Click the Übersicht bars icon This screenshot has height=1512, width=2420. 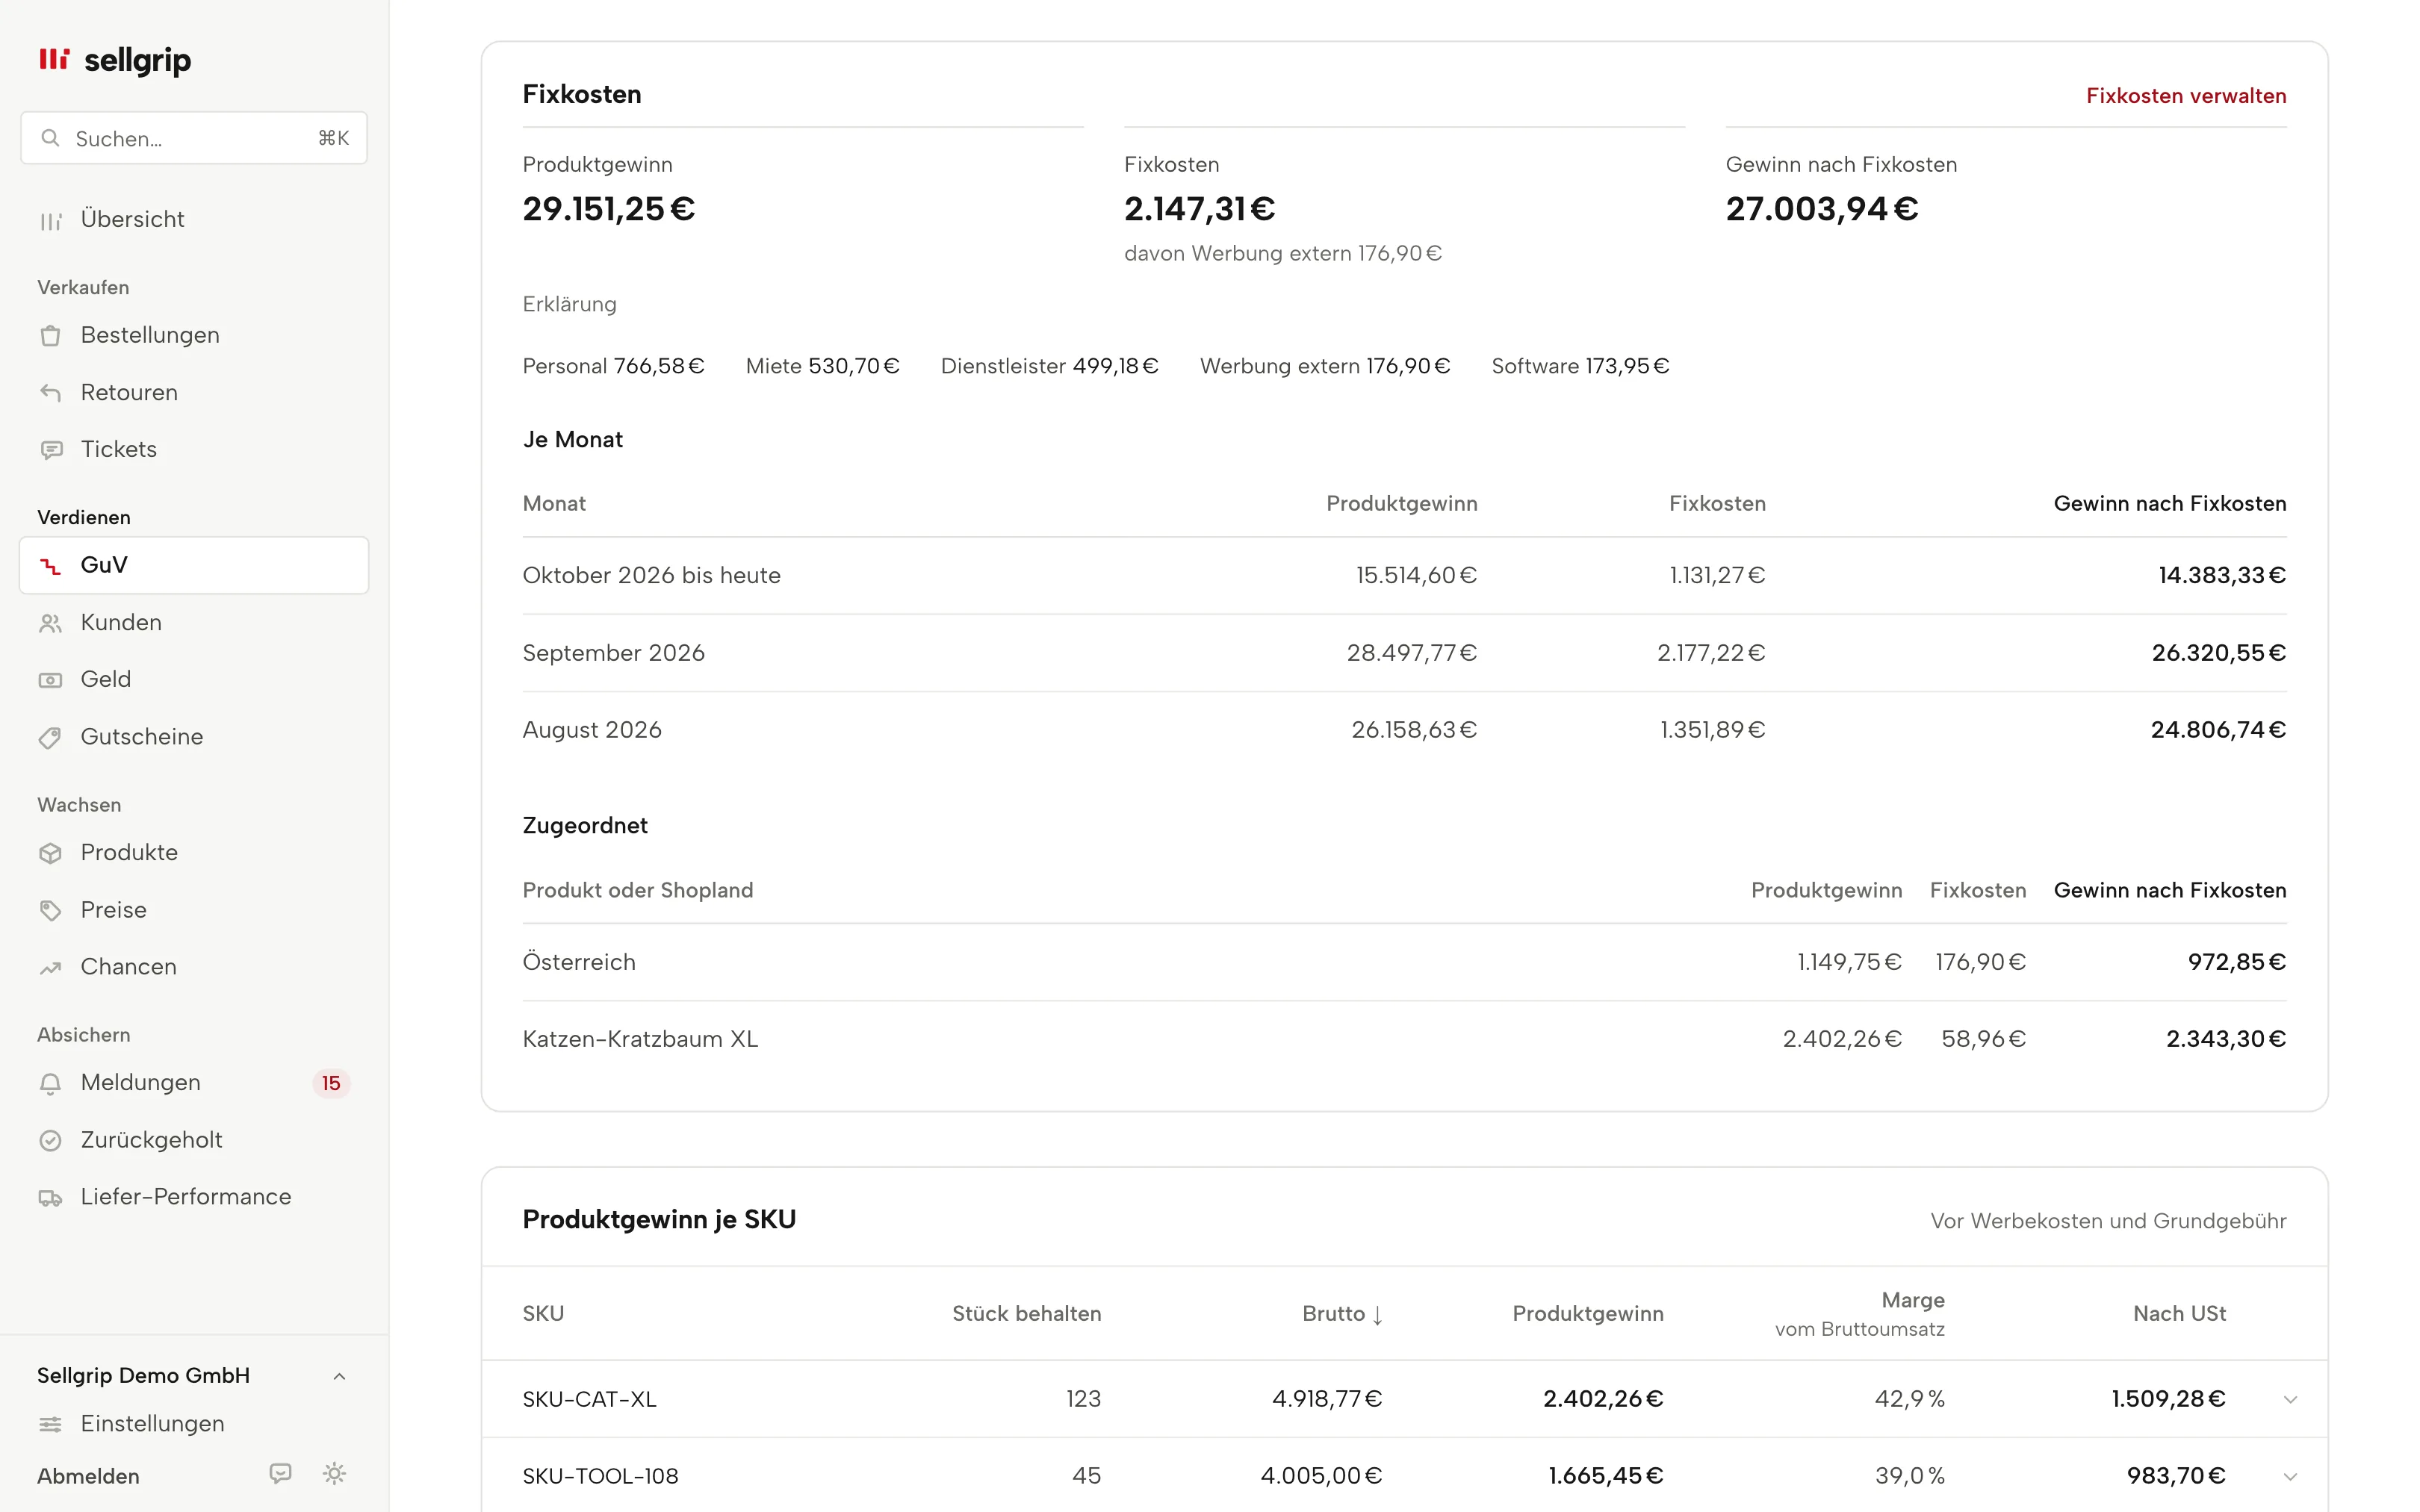coord(51,220)
